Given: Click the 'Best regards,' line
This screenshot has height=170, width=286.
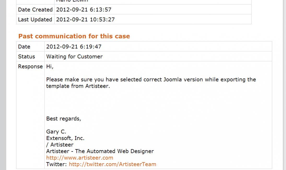Looking at the screenshot, I should [x=63, y=119].
